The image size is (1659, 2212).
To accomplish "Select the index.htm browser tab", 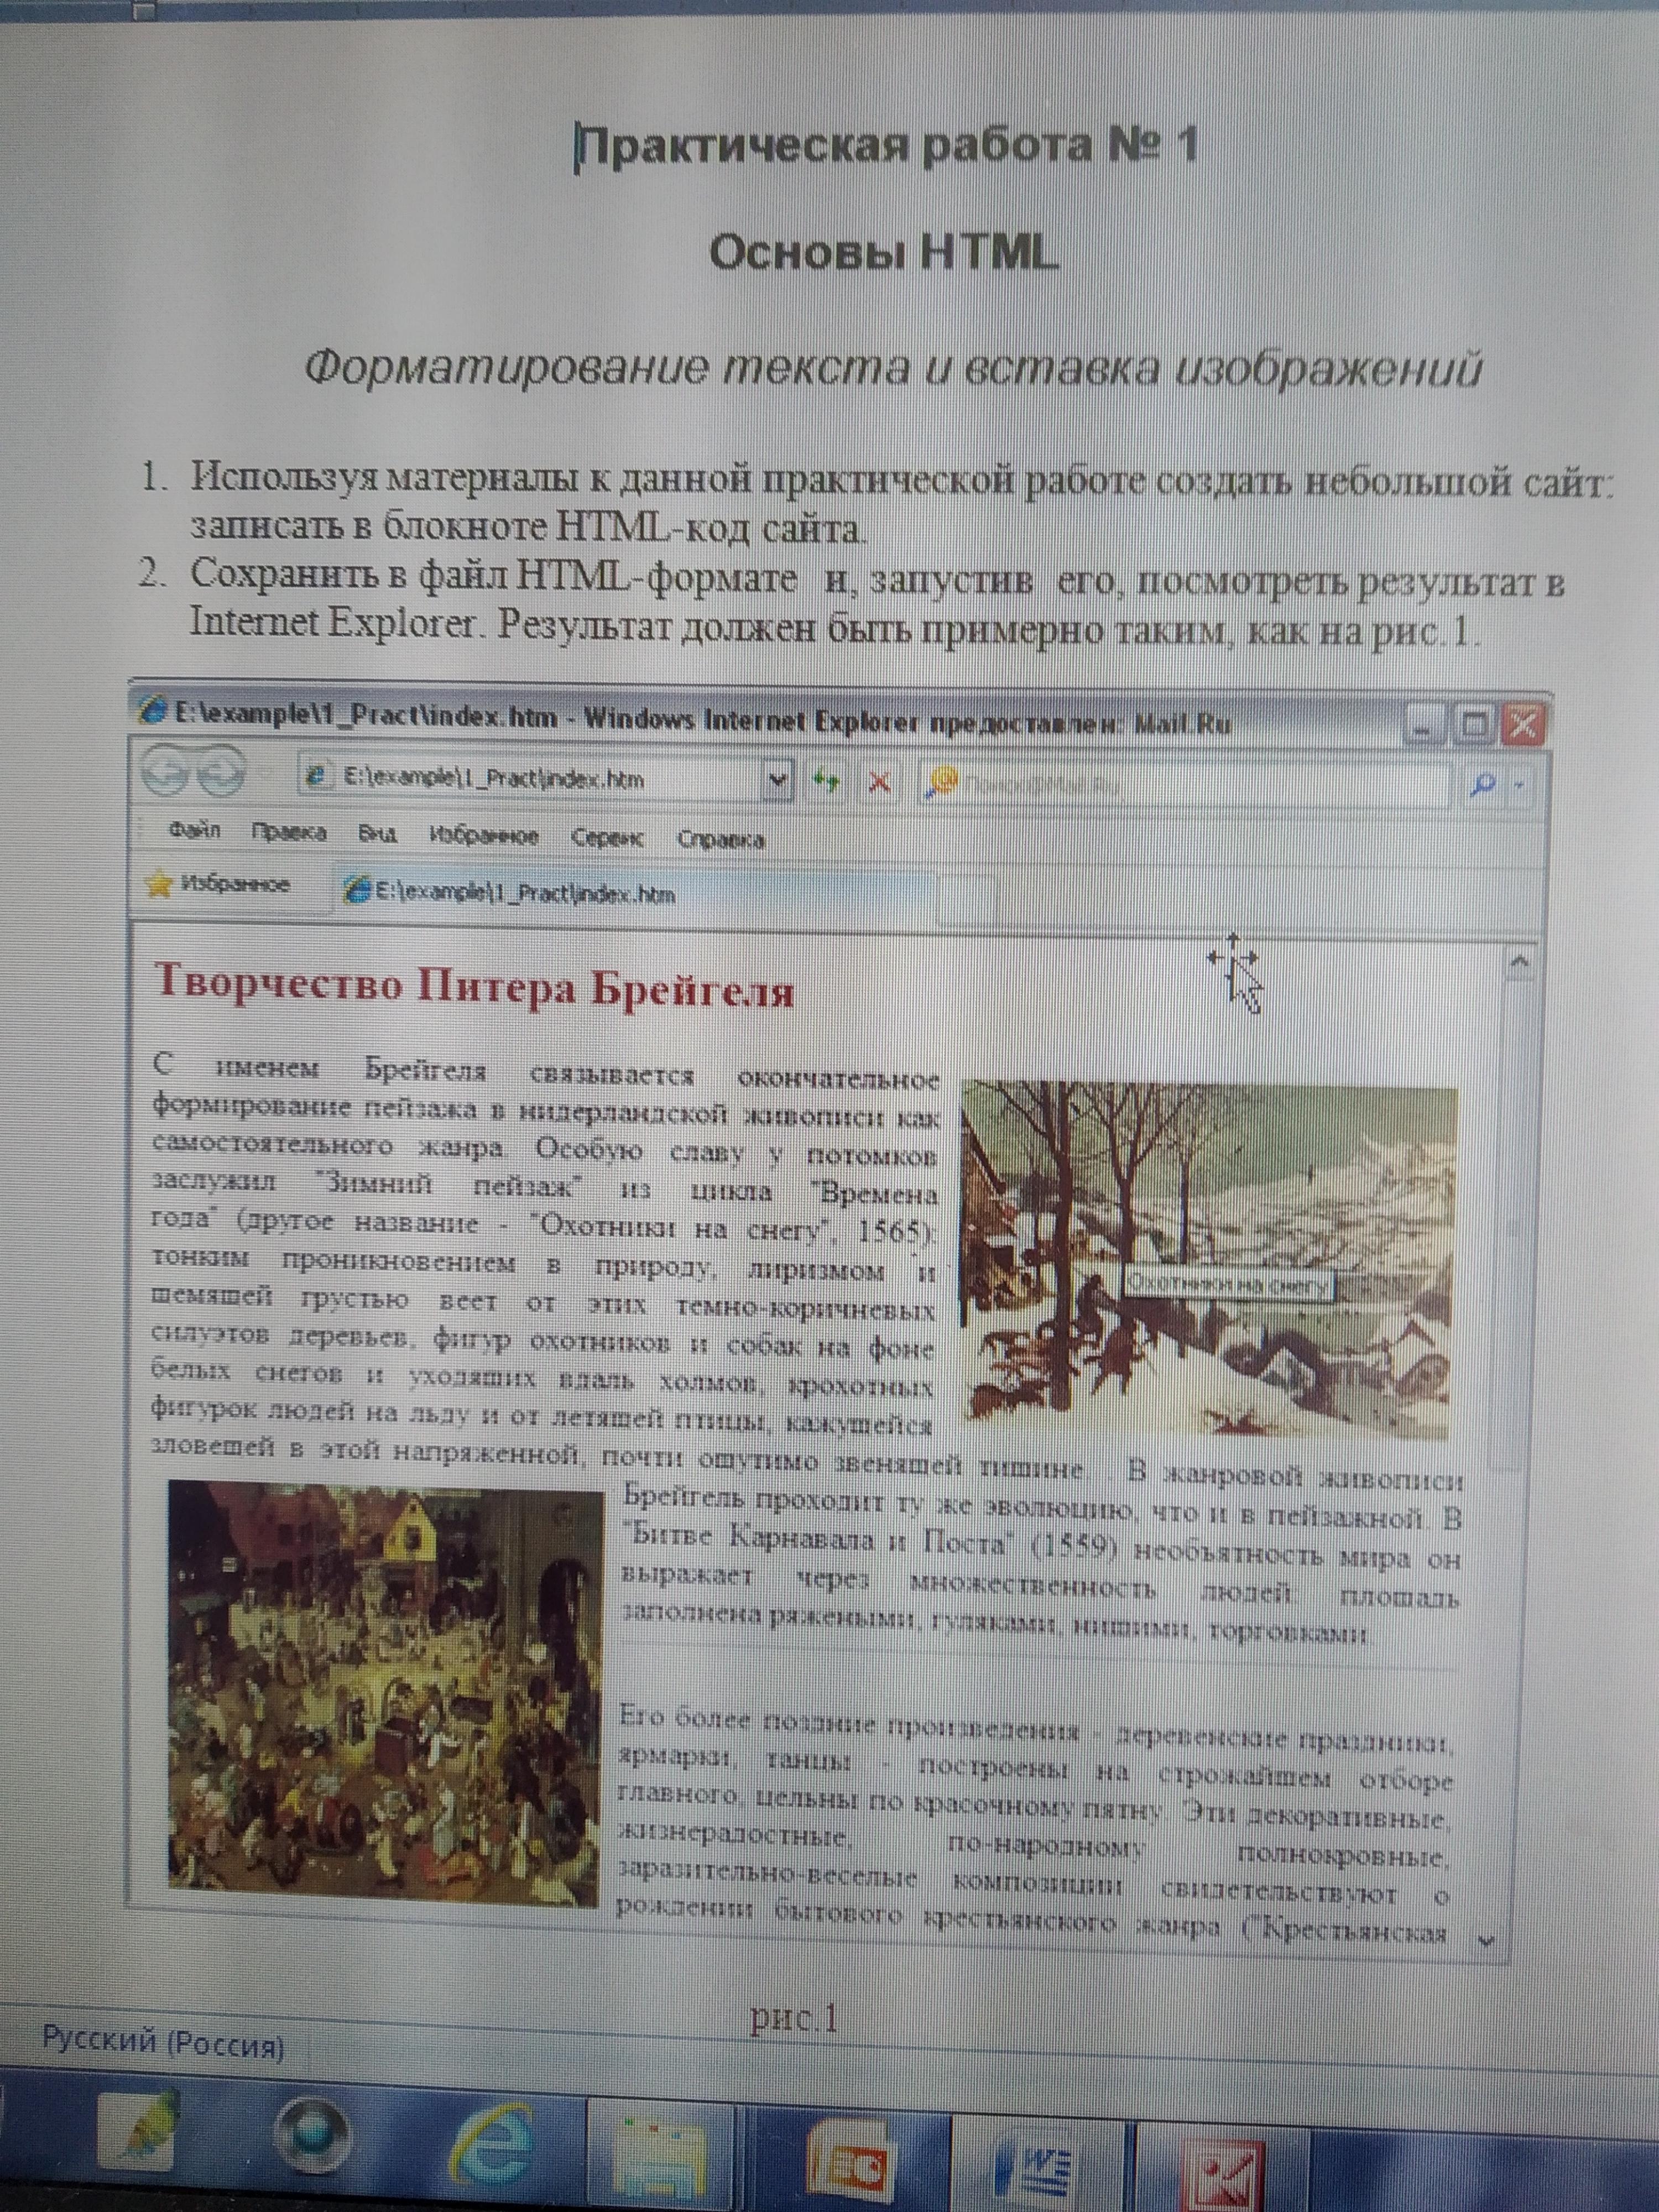I will tap(510, 892).
